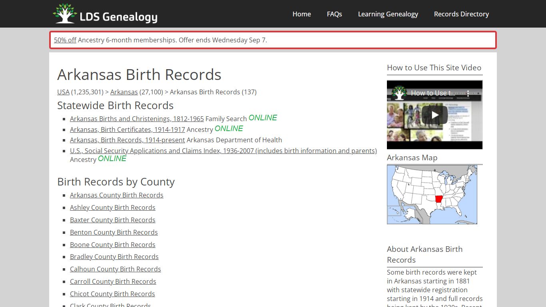The width and height of the screenshot is (546, 307).
Task: Click the Arkansas Birth Records page heading
Action: coord(139,75)
